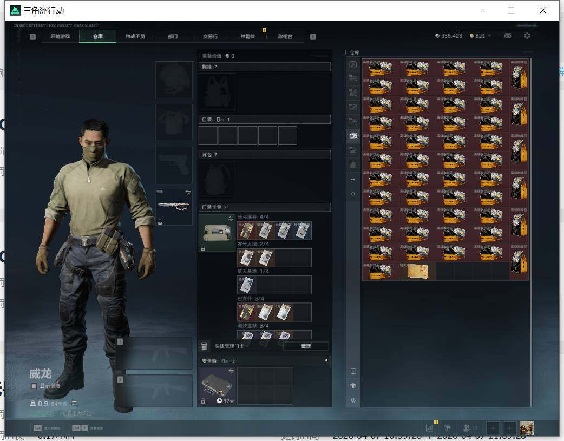Click the first empty pocket slot
564x441 pixels.
208,136
